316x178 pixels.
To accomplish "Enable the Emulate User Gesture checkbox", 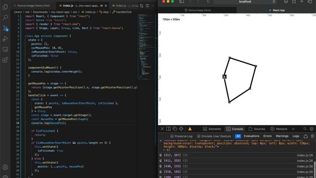I will [198, 136].
